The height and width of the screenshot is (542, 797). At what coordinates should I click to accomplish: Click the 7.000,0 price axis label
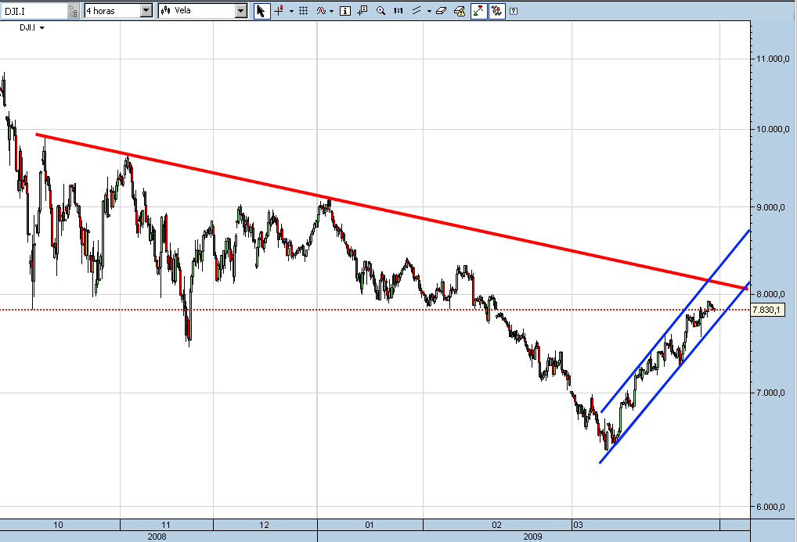(x=770, y=393)
